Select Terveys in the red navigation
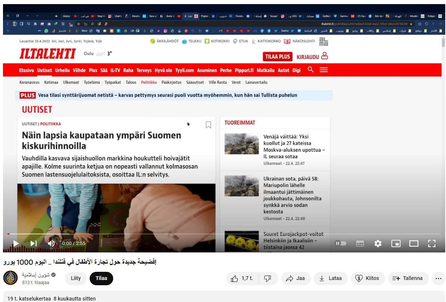The image size is (446, 302). click(144, 70)
